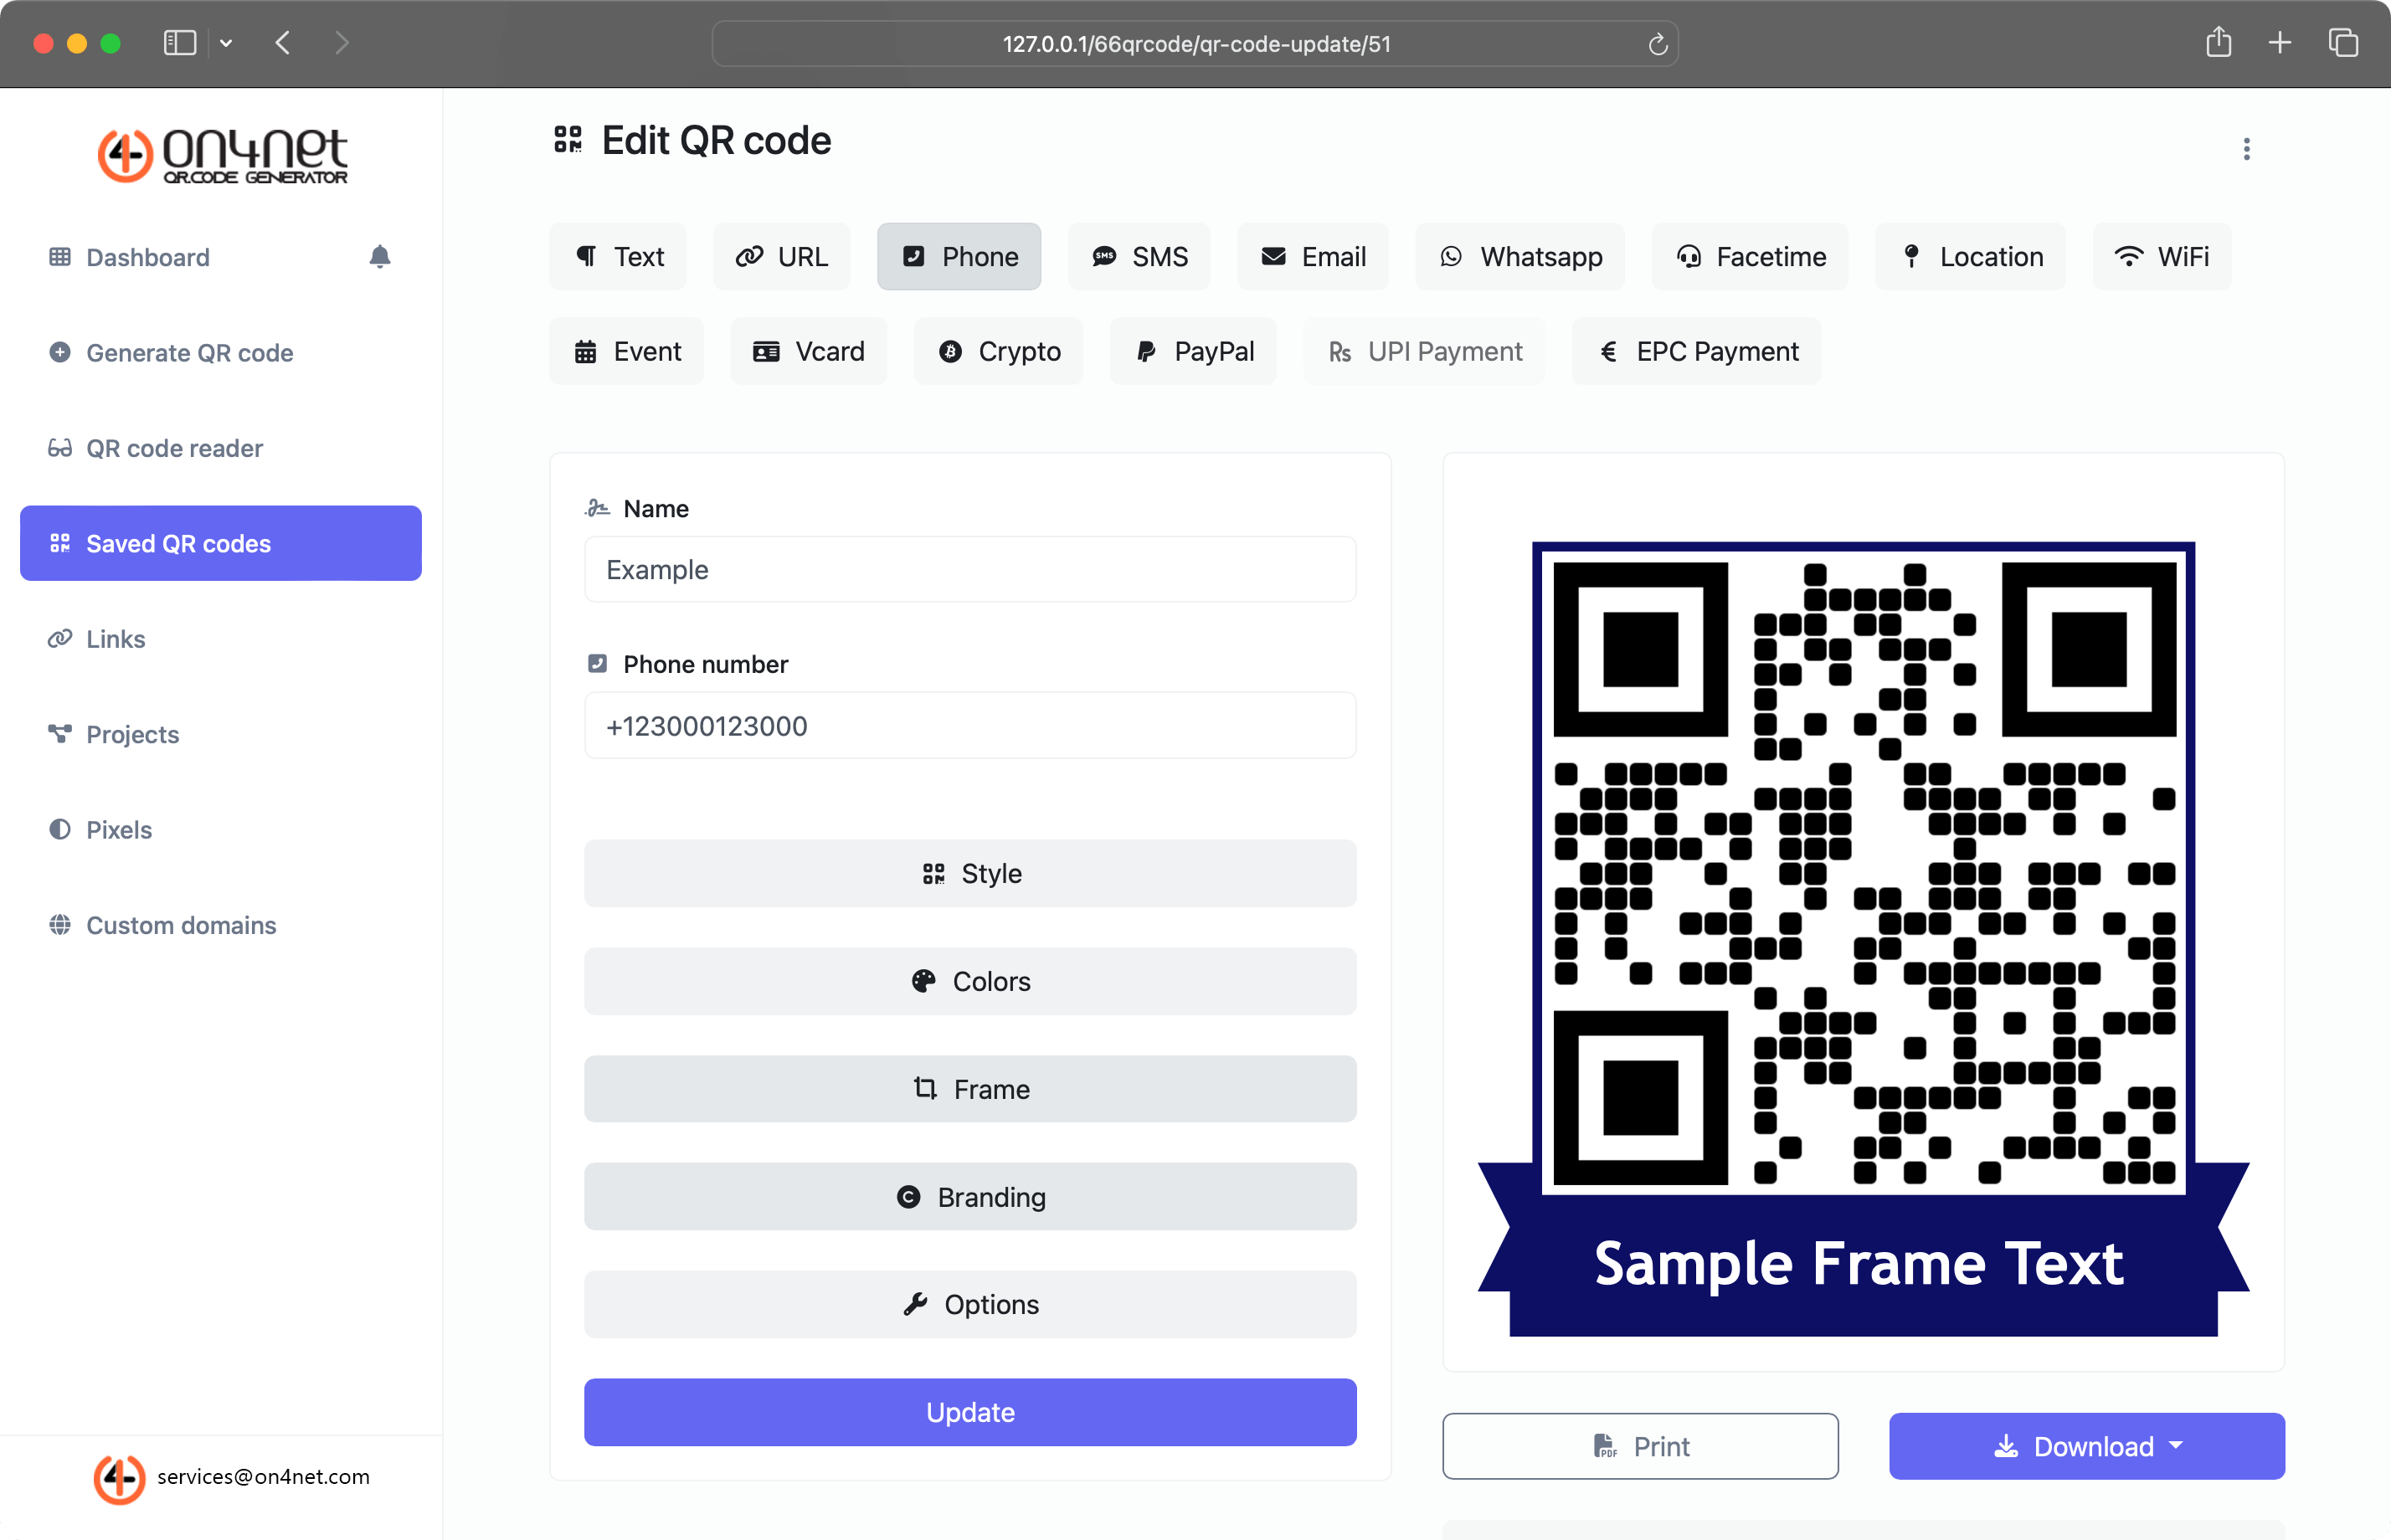
Task: Select the Email QR type tab
Action: [1313, 257]
